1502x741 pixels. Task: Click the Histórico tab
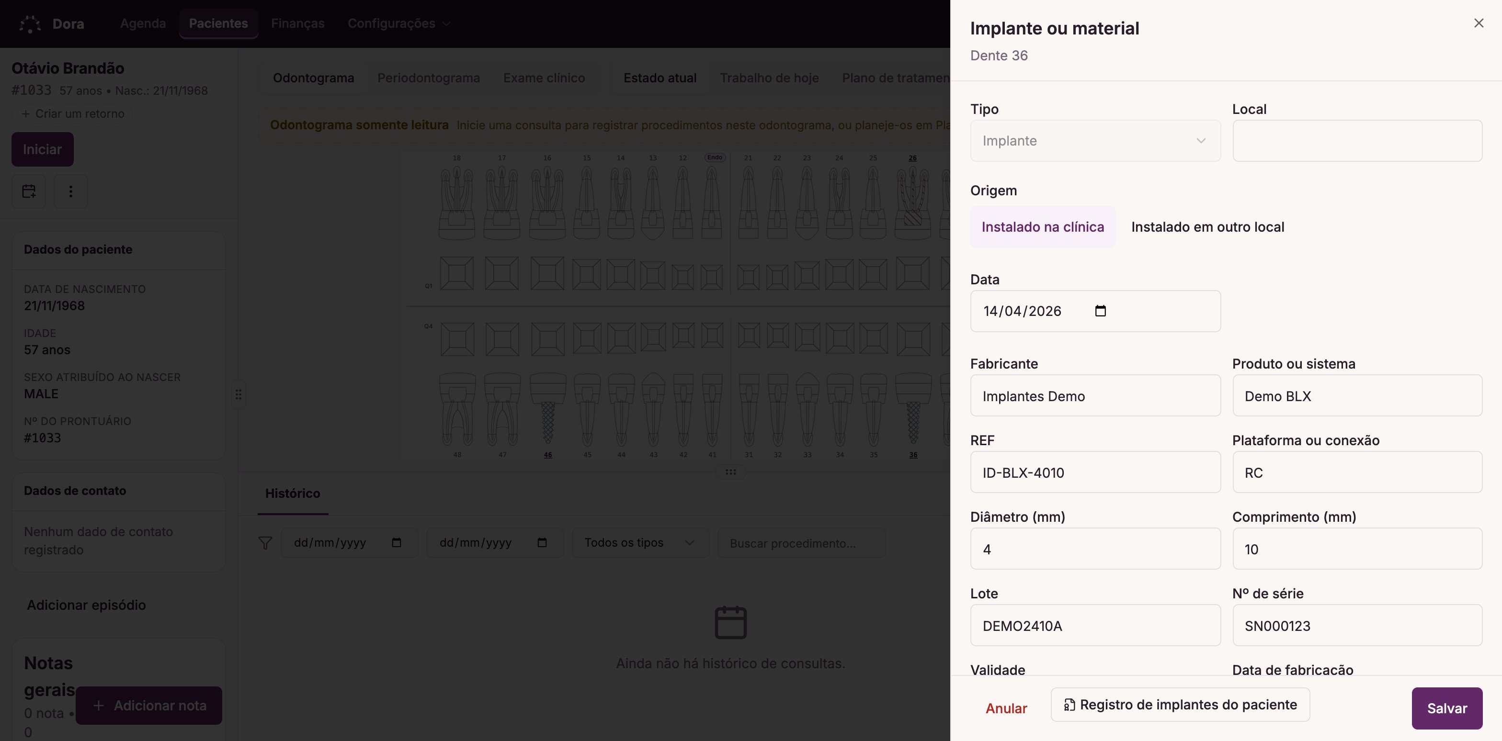[293, 494]
